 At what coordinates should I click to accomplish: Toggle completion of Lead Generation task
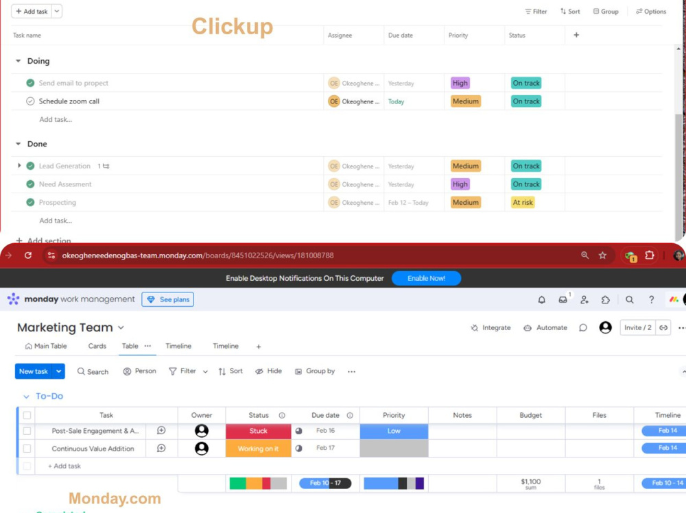click(x=30, y=166)
